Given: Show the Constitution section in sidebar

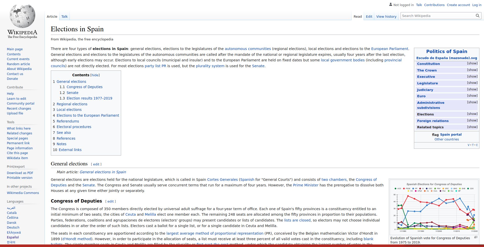Looking at the screenshot, I should (x=472, y=63).
